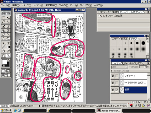Screen dimensions: 151x113
Task: Open the Brushes palette flyout arrow
Action: click(x=148, y=39)
